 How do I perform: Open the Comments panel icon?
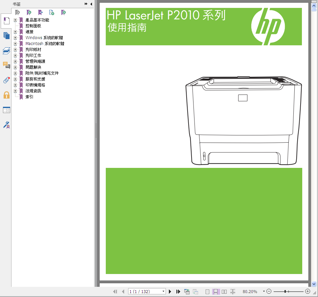(7, 65)
